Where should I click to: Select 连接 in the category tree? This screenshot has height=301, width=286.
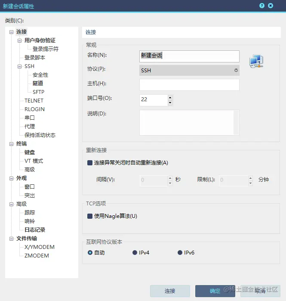coord(22,32)
